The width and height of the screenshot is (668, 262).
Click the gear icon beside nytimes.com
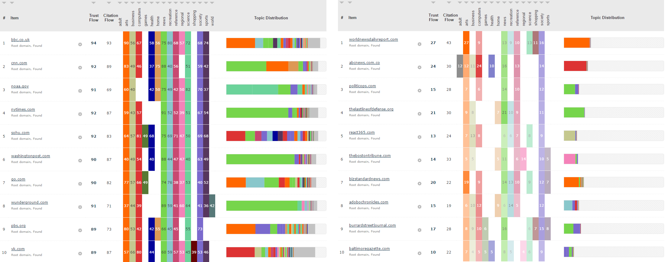coord(80,114)
